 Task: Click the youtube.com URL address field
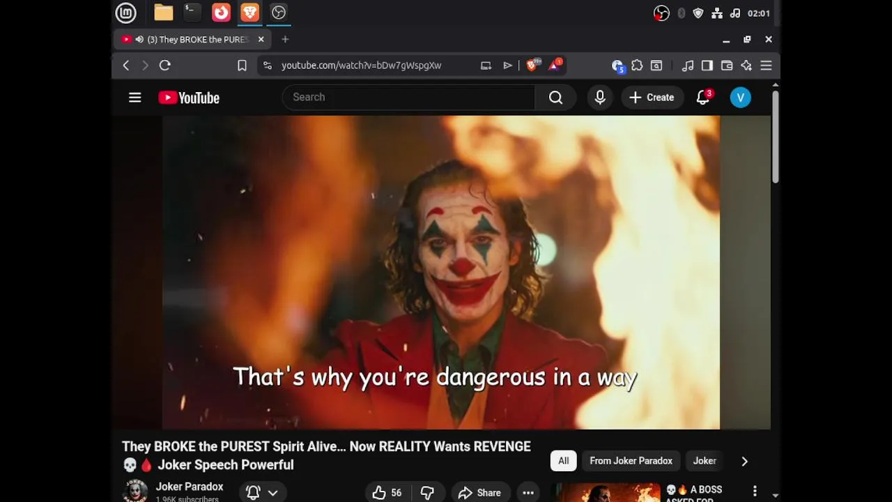[361, 66]
